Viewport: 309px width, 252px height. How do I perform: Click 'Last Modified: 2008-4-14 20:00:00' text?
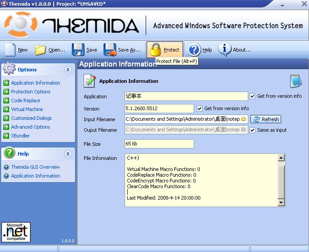(x=164, y=198)
